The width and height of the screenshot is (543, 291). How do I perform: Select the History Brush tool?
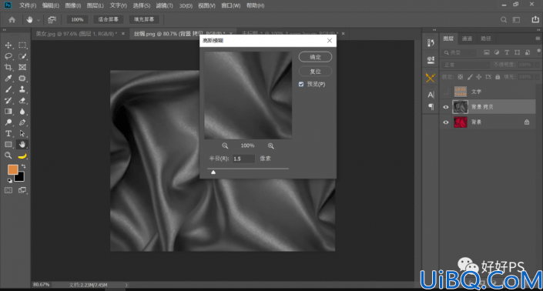[8, 101]
